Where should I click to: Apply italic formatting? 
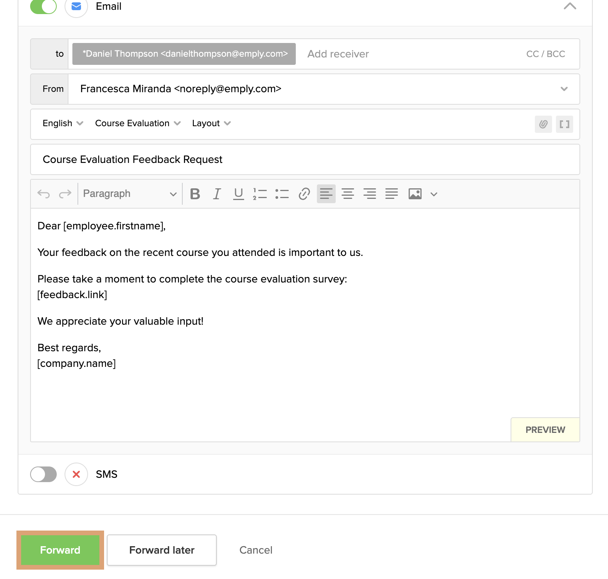[217, 194]
